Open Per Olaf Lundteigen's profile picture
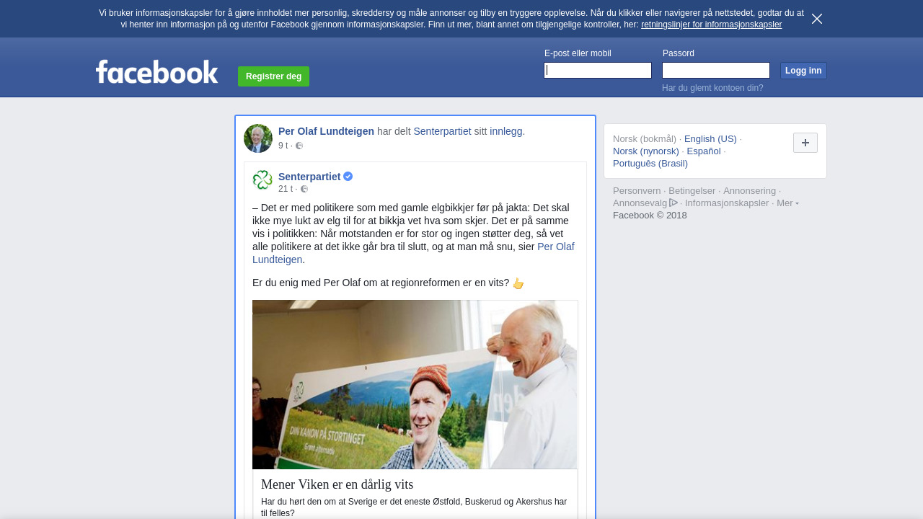This screenshot has width=923, height=519. click(258, 138)
